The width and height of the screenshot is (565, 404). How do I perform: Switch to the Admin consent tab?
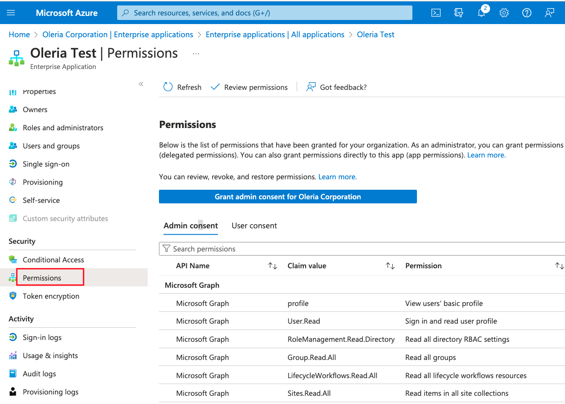[190, 226]
